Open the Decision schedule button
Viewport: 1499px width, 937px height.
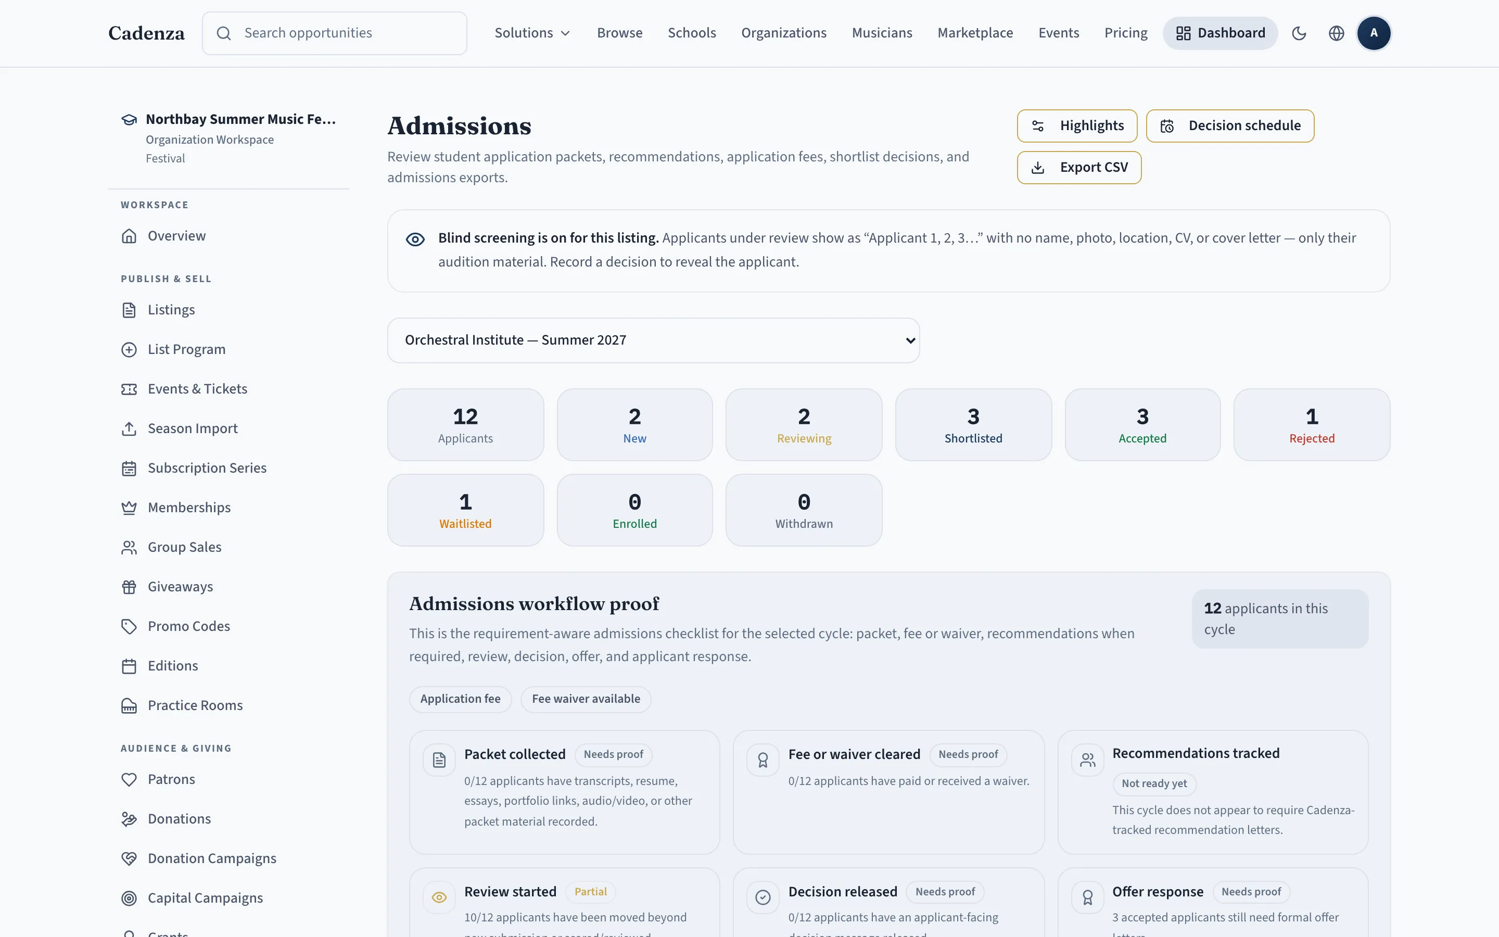1230,126
